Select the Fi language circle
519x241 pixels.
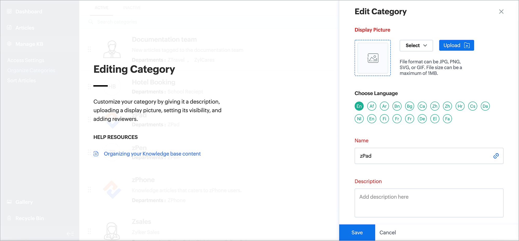coord(384,119)
